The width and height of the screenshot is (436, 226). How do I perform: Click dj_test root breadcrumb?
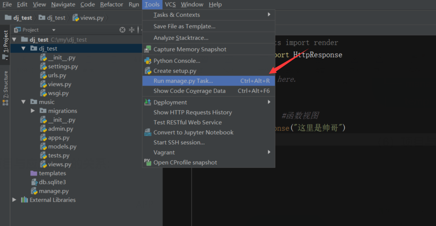18,18
